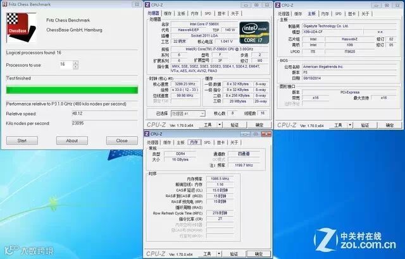Open the 主板 tab in the CPU-Z memory window

pyautogui.click(x=180, y=142)
